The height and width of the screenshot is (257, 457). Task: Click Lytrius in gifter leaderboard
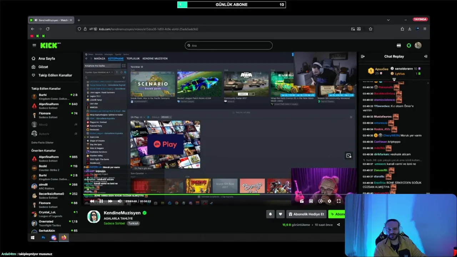(x=400, y=74)
